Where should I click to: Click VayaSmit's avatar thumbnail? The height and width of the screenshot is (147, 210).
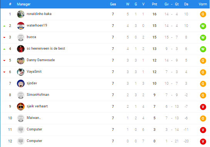pyautogui.click(x=21, y=72)
